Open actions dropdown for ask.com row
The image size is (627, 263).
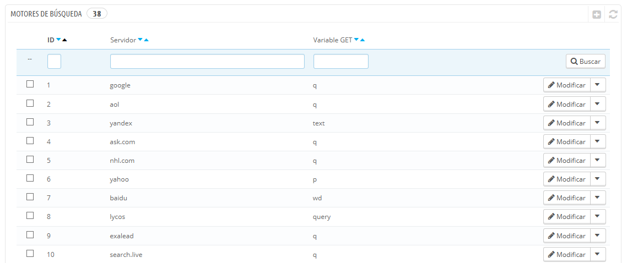(x=598, y=141)
